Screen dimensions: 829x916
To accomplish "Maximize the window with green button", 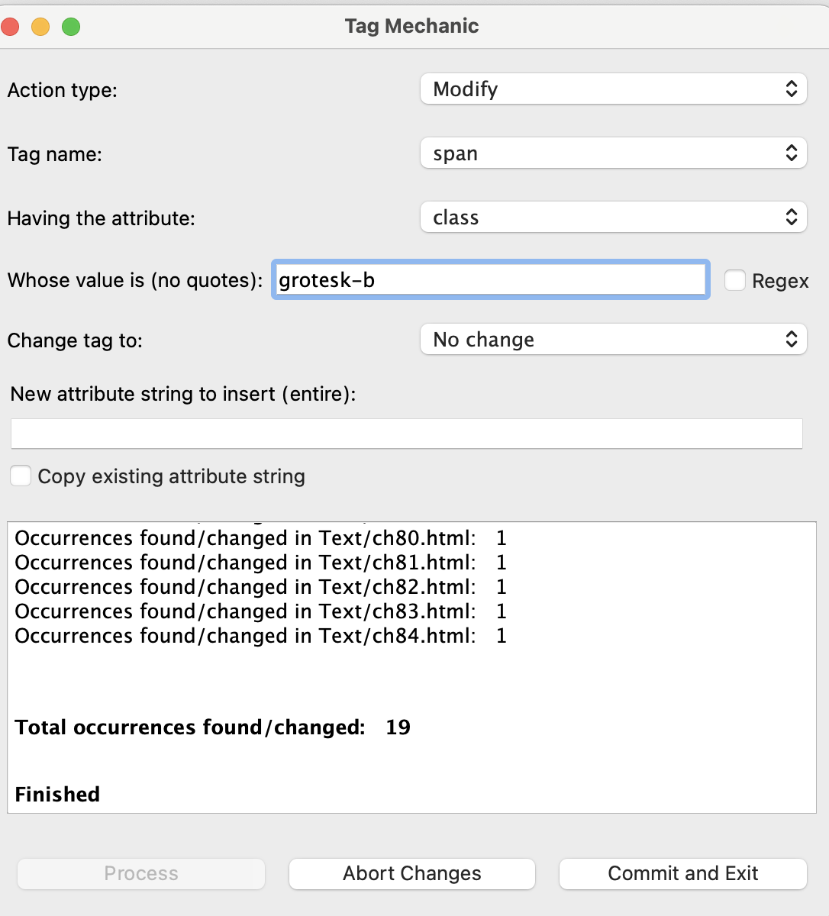I will click(x=71, y=27).
